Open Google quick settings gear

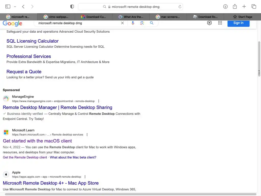(210, 23)
